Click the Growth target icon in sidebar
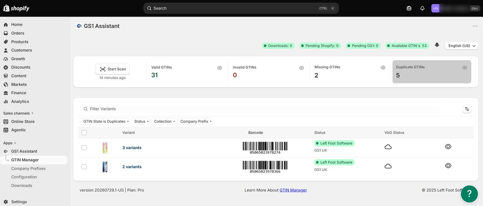 [6, 59]
